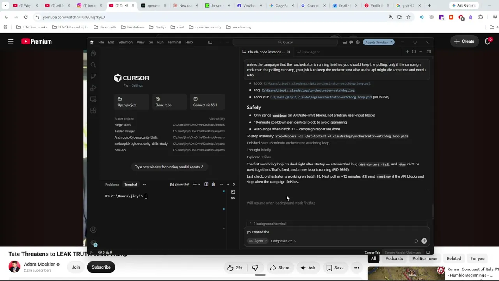The image size is (499, 281).
Task: Maximize terminal panel with chevron up
Action: click(228, 185)
